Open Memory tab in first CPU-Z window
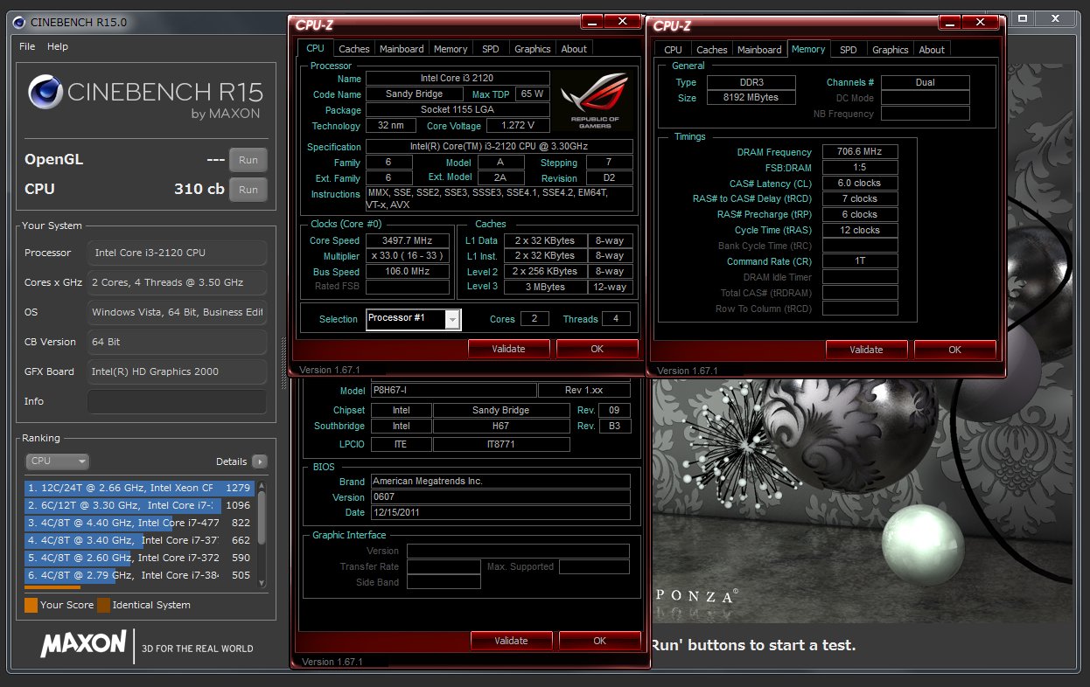 (x=451, y=49)
